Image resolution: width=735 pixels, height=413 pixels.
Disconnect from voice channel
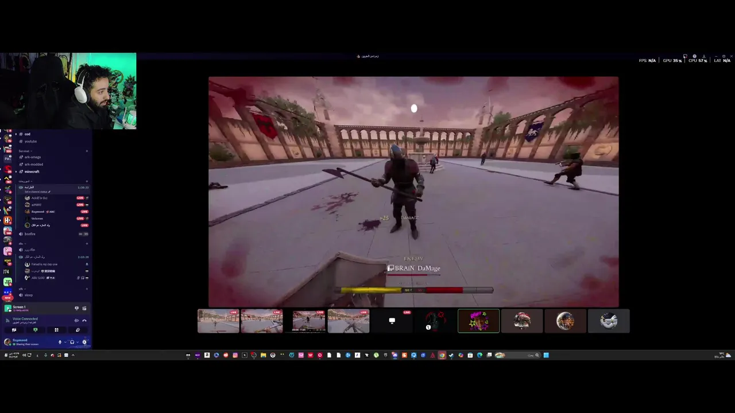click(84, 321)
